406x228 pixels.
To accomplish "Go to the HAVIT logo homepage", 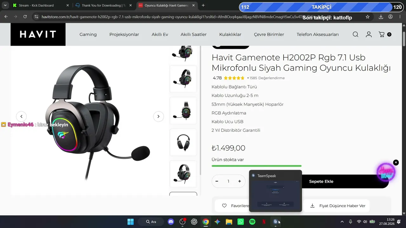I will 38,34.
